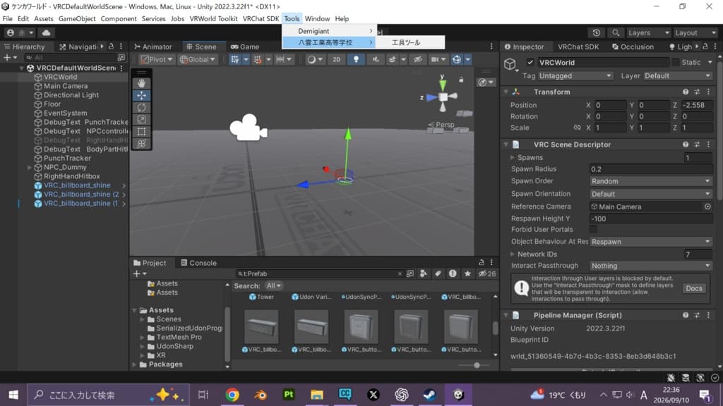
Task: Toggle hidden objects visibility in scene toolbar
Action: click(418, 59)
